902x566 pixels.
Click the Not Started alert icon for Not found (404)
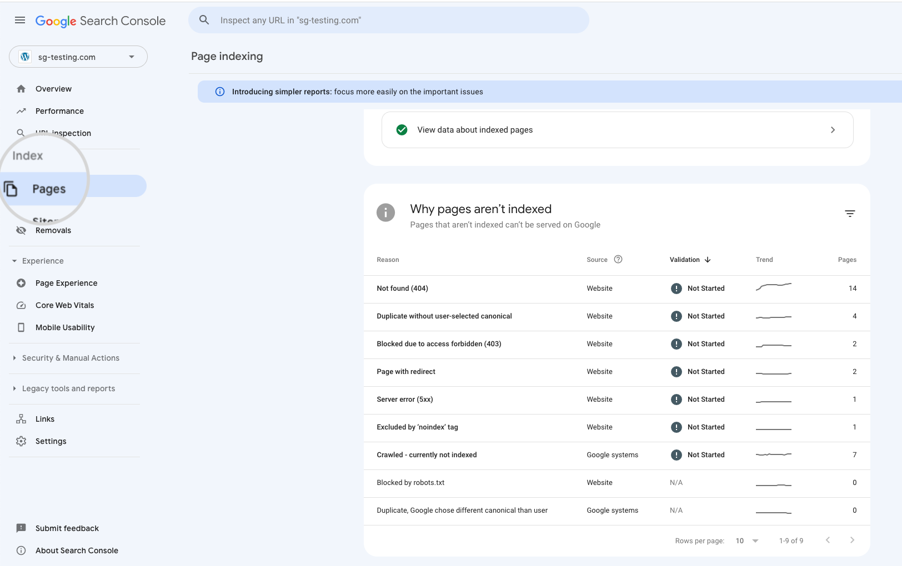(676, 289)
